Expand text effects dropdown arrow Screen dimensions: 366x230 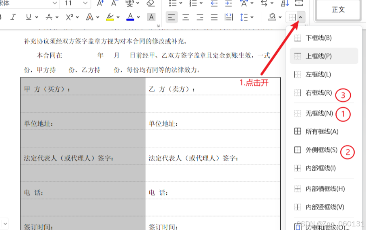[98, 17]
